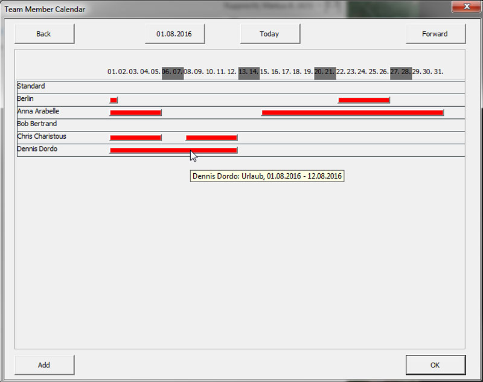Screen dimensions: 483x382
Task: Jump to Today in the calendar
Action: click(x=269, y=34)
